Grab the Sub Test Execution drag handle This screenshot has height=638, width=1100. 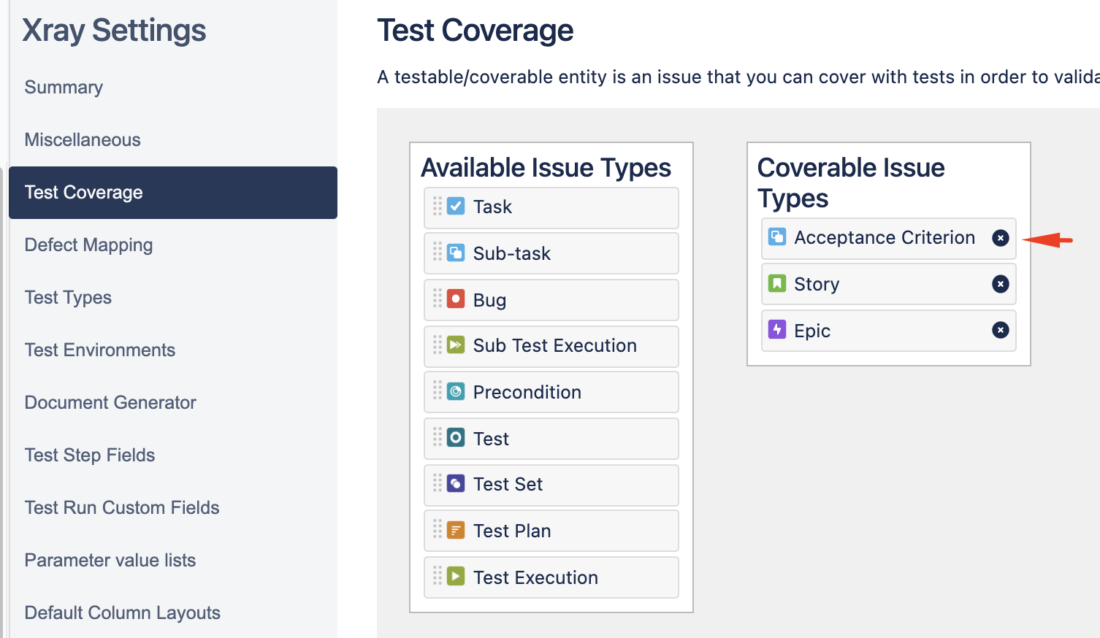(438, 345)
